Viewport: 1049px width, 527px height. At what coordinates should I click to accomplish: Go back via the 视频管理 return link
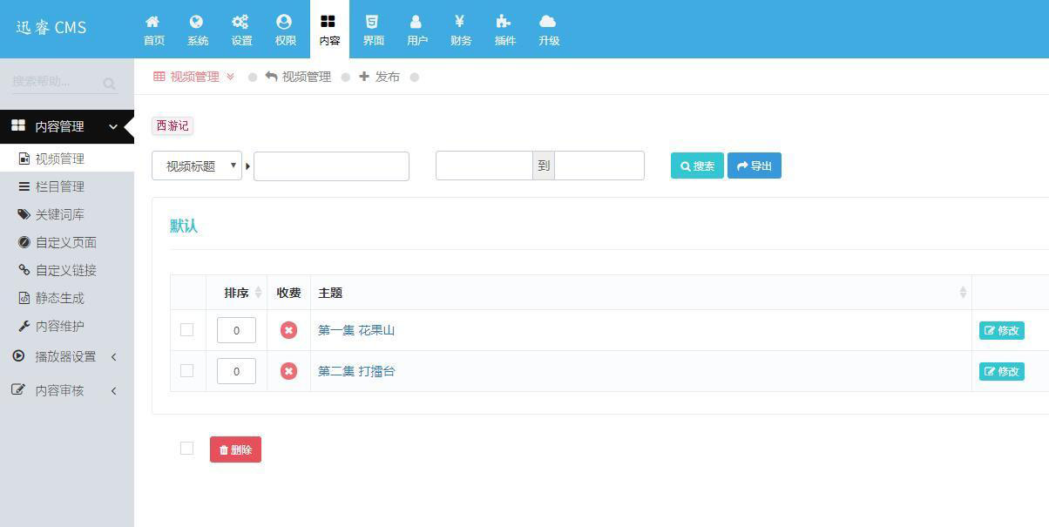click(298, 77)
